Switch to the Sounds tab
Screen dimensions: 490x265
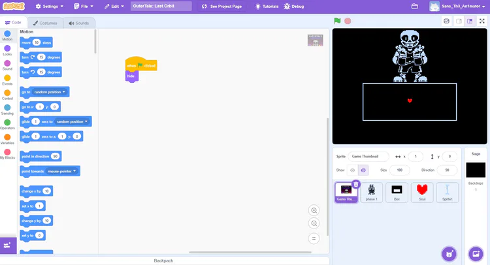pyautogui.click(x=79, y=23)
